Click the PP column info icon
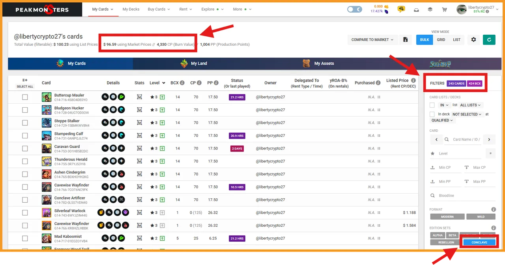 [216, 83]
